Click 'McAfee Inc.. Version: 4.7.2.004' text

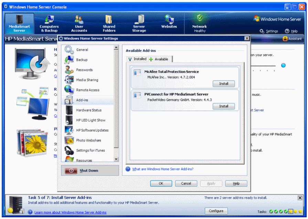click(x=171, y=77)
